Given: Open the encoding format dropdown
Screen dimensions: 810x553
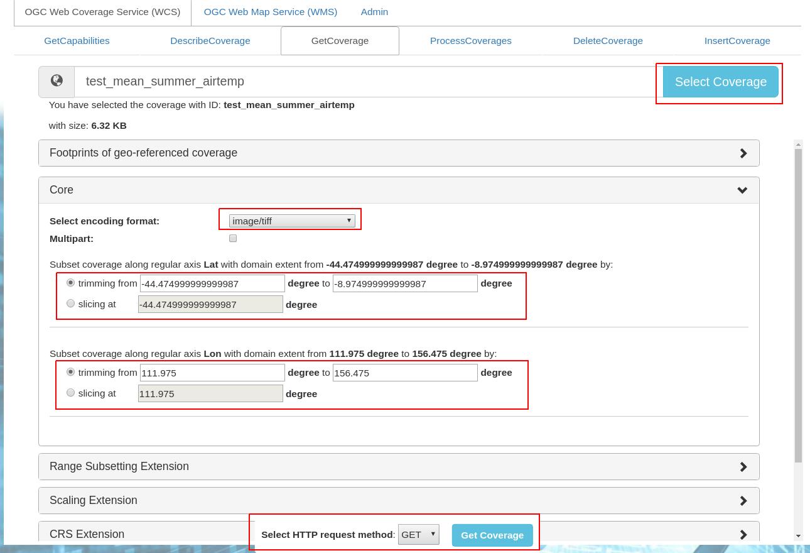Looking at the screenshot, I should coord(292,221).
